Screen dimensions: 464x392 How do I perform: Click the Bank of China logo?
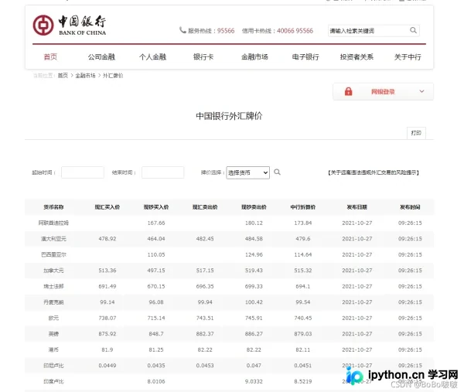[x=70, y=26]
